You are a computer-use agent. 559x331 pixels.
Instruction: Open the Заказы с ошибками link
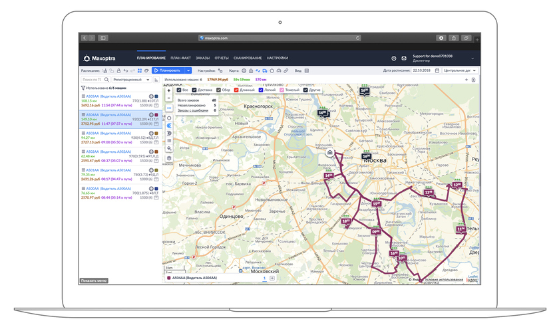[192, 110]
